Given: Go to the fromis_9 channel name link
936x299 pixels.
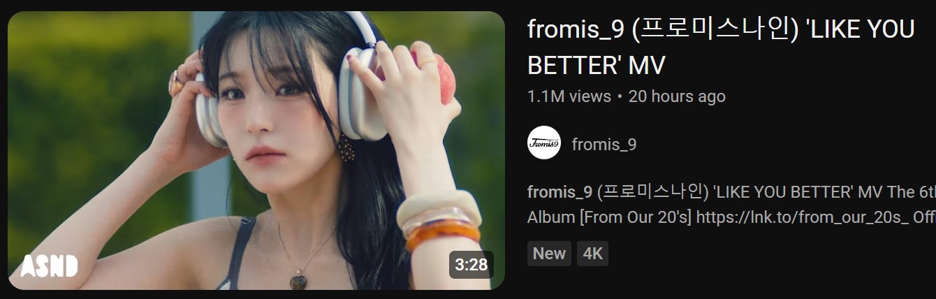Looking at the screenshot, I should (x=604, y=145).
